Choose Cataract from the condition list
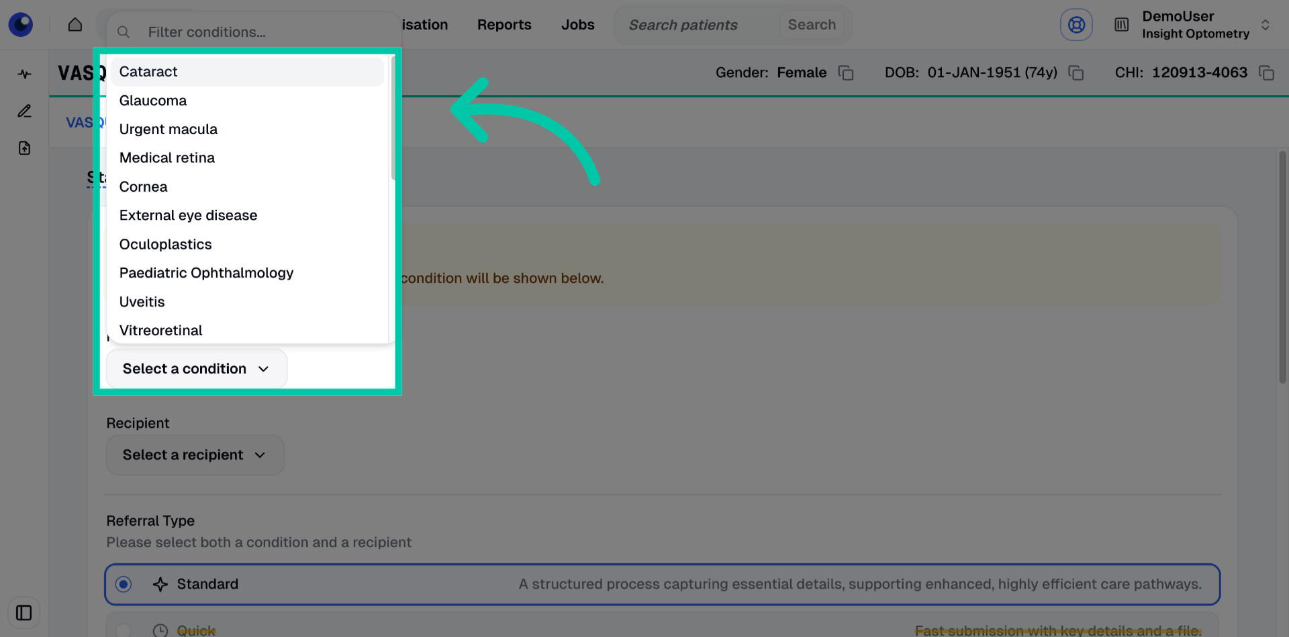This screenshot has width=1289, height=637. click(247, 72)
